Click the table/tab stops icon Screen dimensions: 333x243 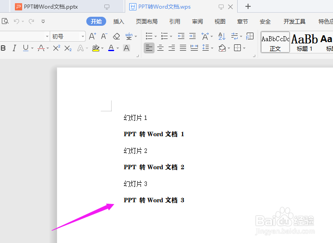(x=250, y=36)
